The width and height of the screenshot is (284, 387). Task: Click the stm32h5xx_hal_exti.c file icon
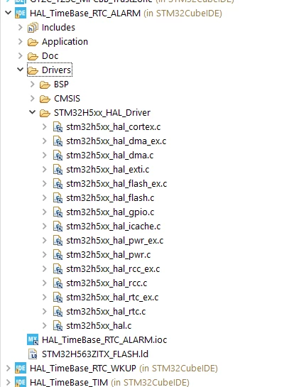tap(58, 170)
